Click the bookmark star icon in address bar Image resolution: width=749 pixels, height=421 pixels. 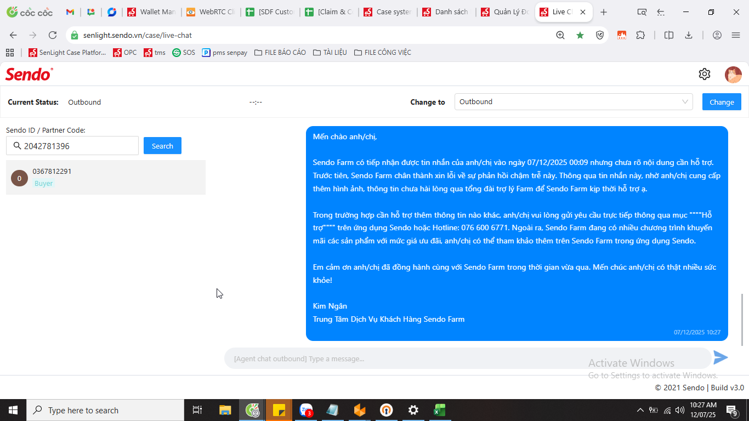pos(580,35)
